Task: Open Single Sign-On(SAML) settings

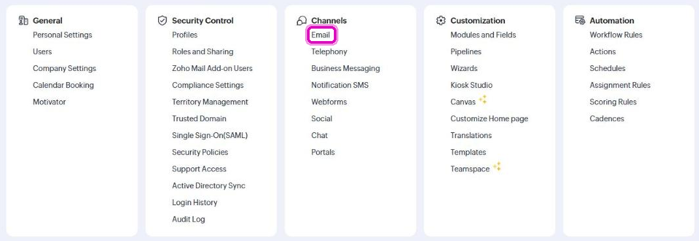Action: coord(210,135)
